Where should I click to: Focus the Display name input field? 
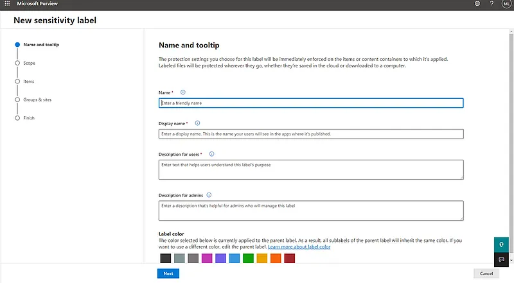[311, 134]
